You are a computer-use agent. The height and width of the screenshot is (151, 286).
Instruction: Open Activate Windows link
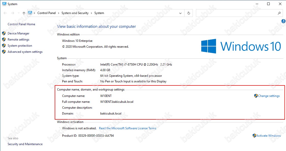(x=268, y=135)
